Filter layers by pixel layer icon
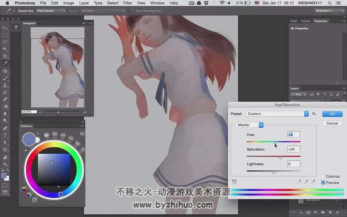The image size is (347, 217). (x=312, y=94)
